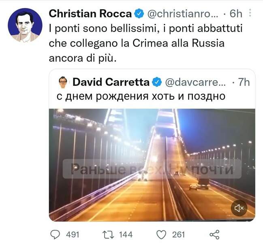
Task: Open Christian Rocca's profile picture
Action: pyautogui.click(x=25, y=25)
